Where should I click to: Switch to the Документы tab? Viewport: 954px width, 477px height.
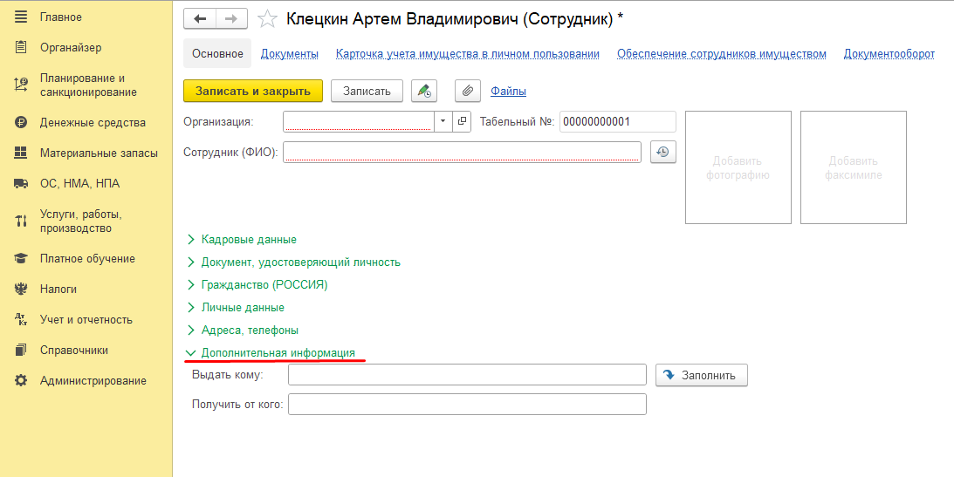pyautogui.click(x=290, y=53)
